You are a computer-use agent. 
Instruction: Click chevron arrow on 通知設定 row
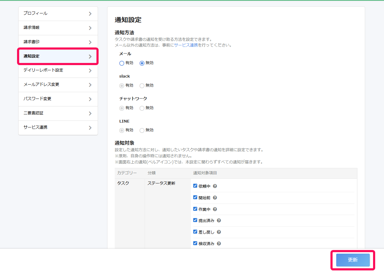click(90, 57)
